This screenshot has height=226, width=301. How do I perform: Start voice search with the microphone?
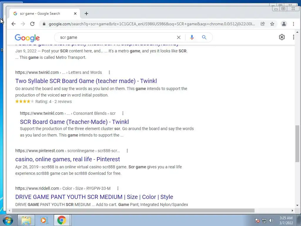[192, 37]
